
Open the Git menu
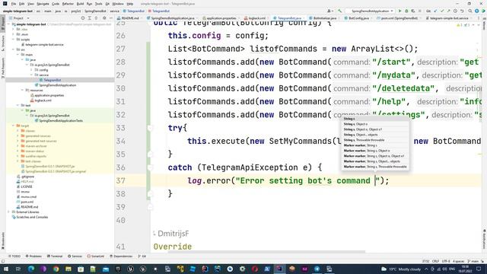click(x=107, y=4)
